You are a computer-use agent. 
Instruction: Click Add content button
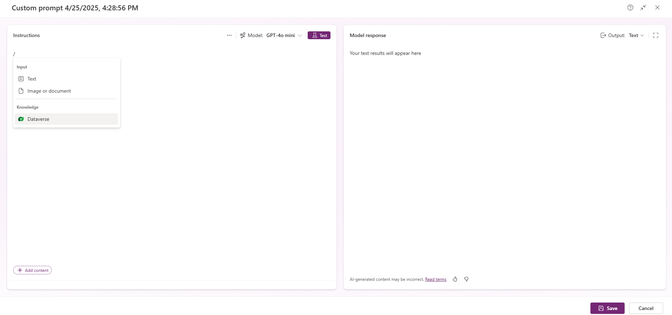tap(32, 270)
